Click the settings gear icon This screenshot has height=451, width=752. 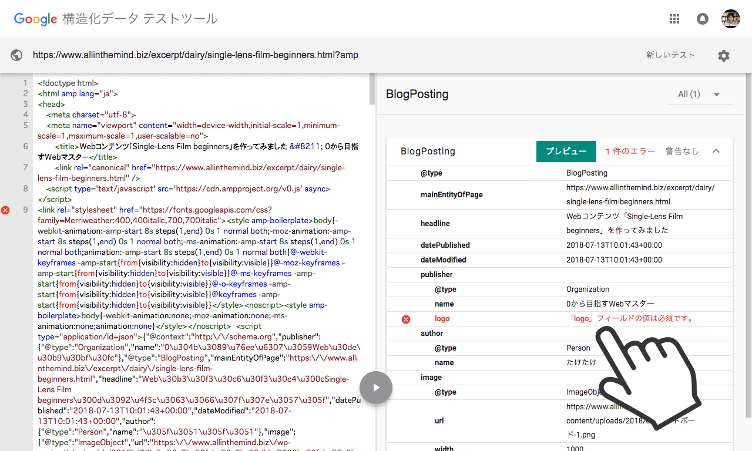[724, 55]
